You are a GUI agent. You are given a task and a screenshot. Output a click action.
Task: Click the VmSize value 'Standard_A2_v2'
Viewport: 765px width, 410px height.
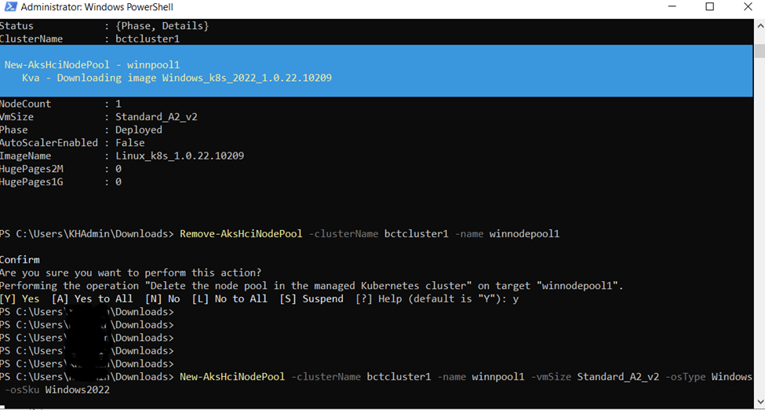click(156, 117)
